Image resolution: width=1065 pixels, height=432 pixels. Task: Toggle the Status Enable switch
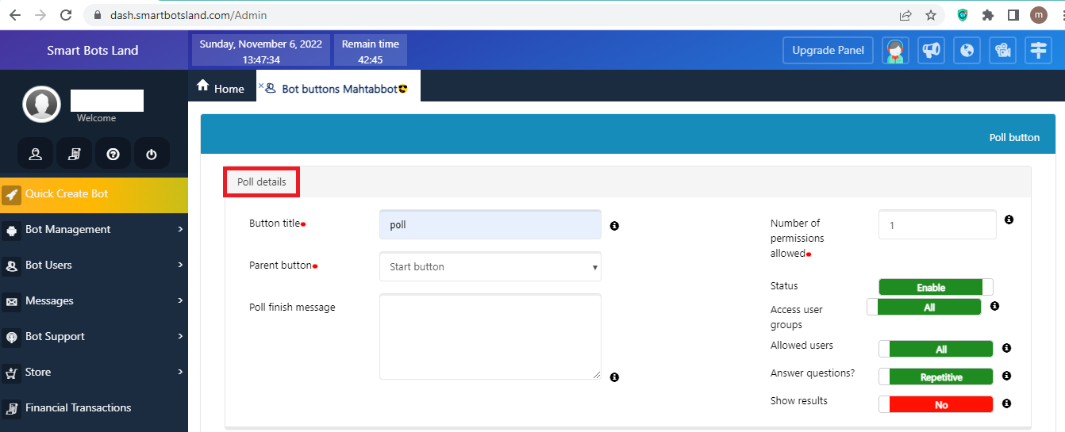click(x=936, y=288)
